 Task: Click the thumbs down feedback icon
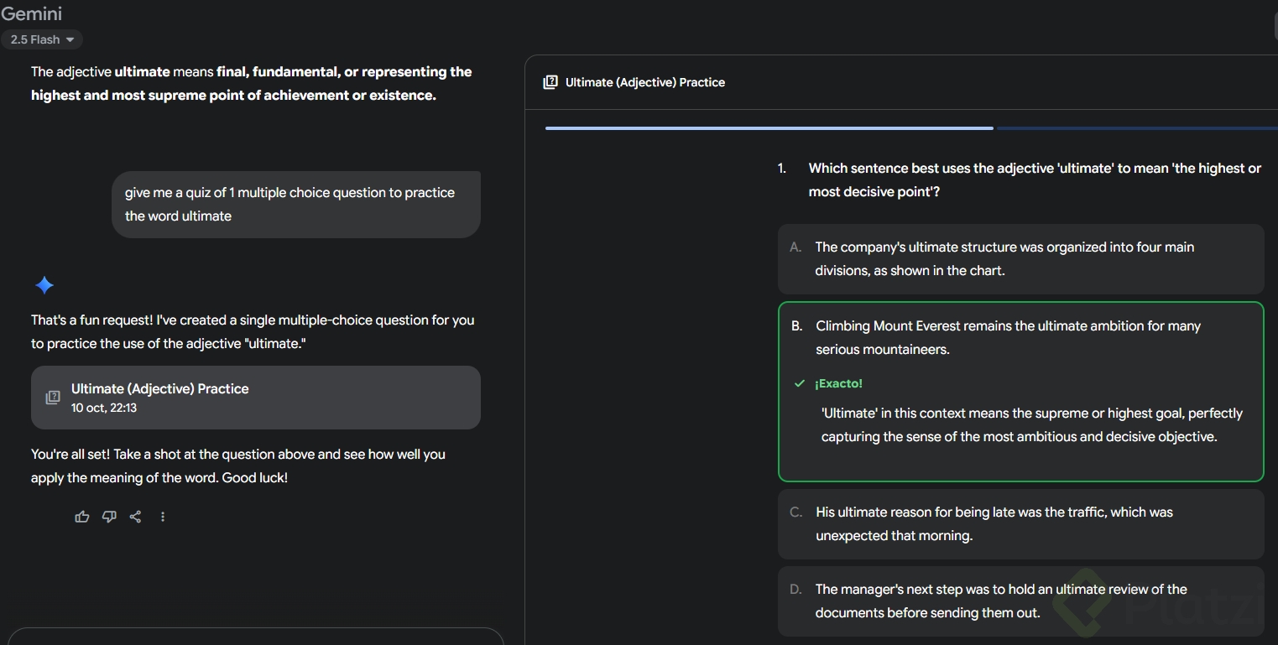pos(109,517)
